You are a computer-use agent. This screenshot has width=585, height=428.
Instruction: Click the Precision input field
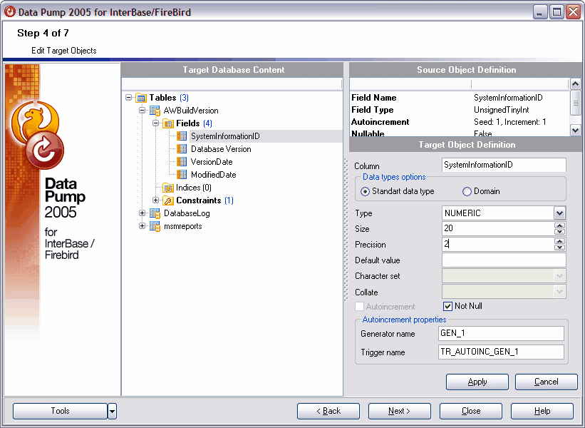498,244
